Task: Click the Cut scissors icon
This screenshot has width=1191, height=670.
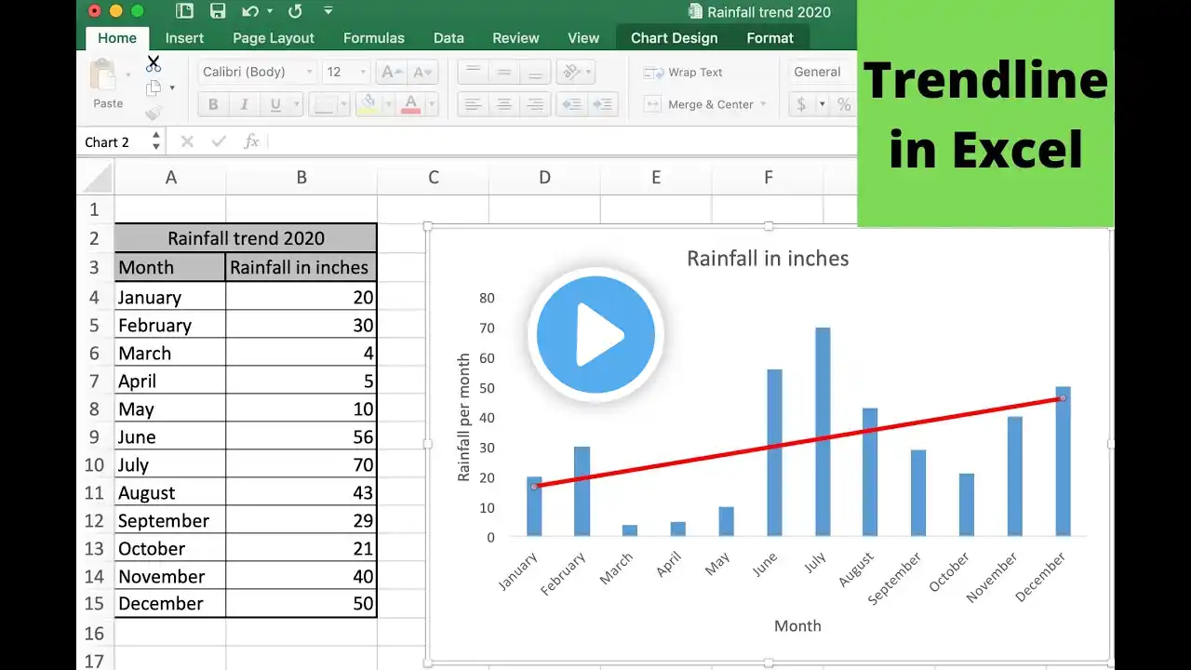Action: [x=154, y=63]
